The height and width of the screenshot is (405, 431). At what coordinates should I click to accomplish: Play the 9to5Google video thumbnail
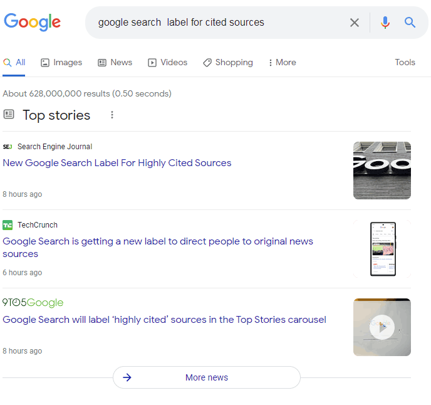[382, 327]
